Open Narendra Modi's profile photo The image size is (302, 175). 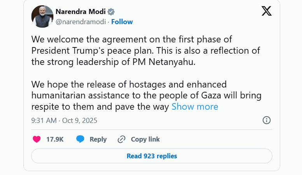coord(42,16)
